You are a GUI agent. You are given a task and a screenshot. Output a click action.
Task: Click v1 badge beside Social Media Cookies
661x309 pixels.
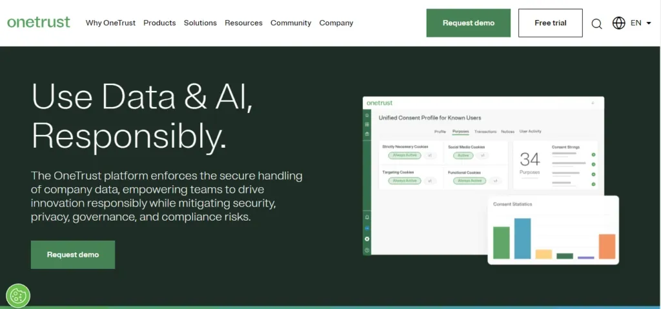[482, 155]
